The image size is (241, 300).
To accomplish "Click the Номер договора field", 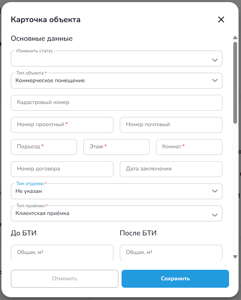I will pos(62,169).
